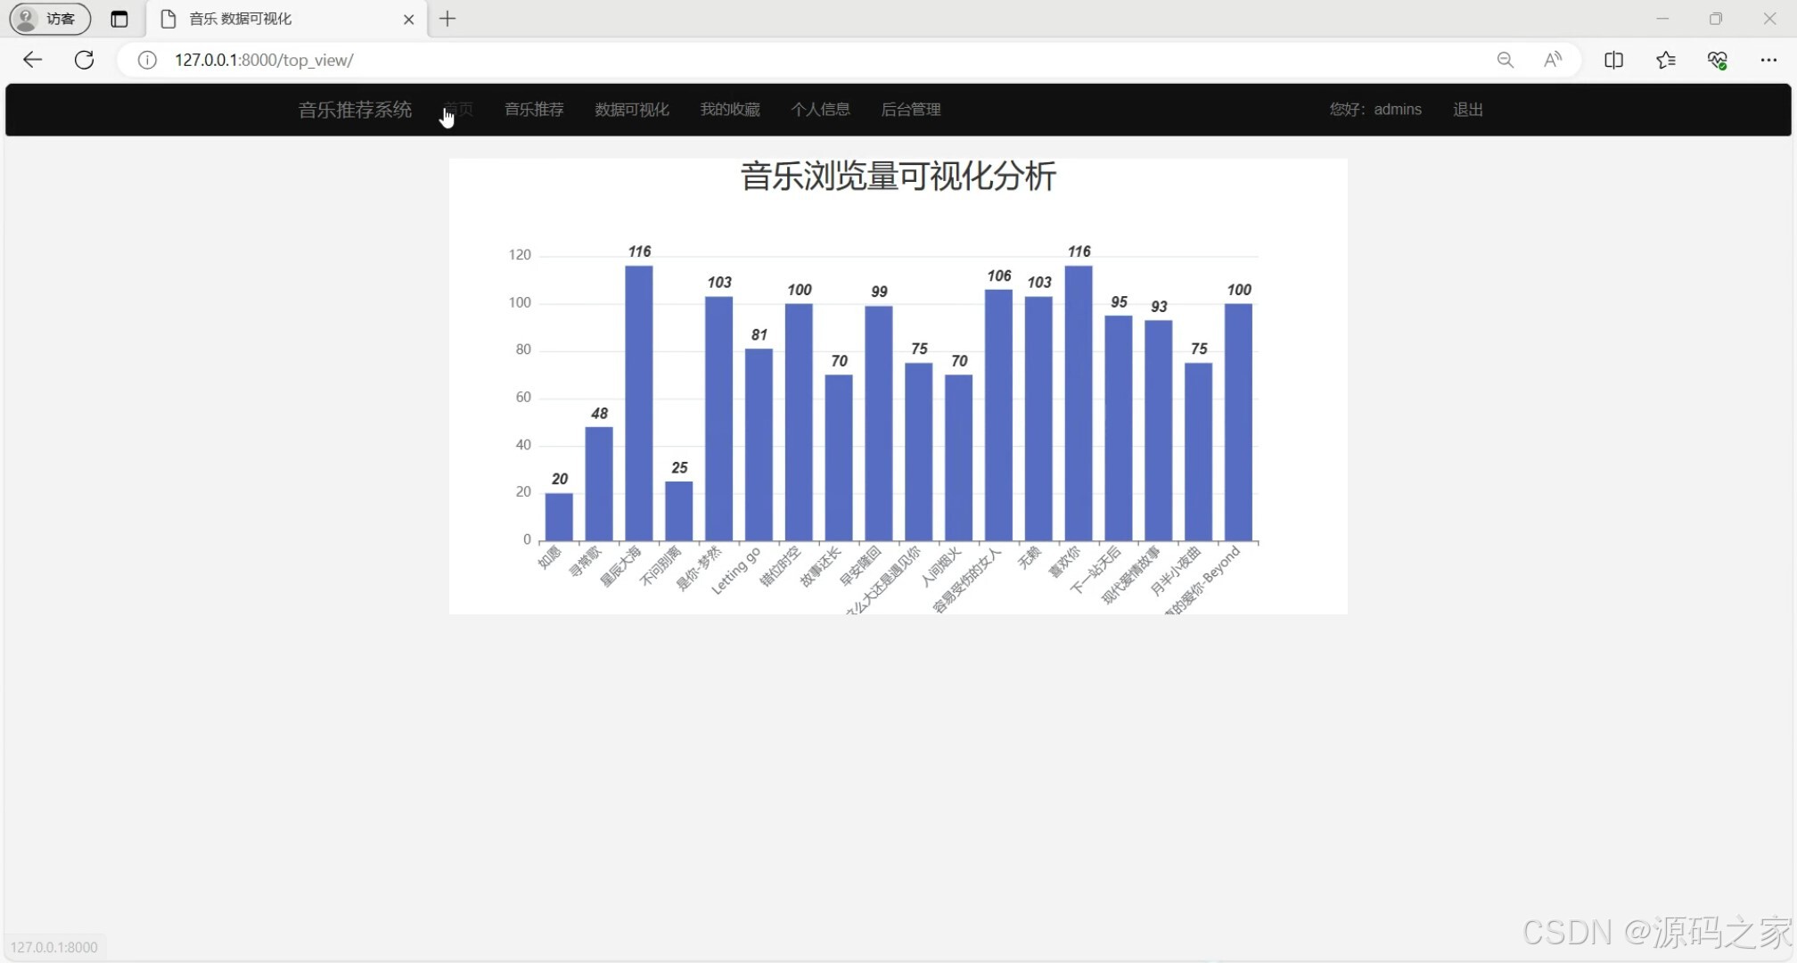The height and width of the screenshot is (963, 1797).
Task: Add this page to favorites
Action: tap(1666, 60)
